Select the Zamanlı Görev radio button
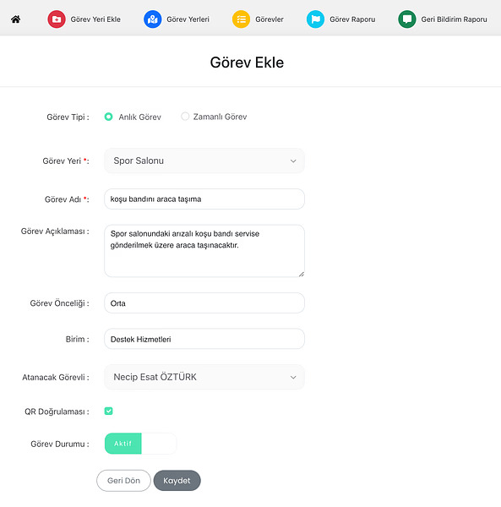 (x=185, y=117)
